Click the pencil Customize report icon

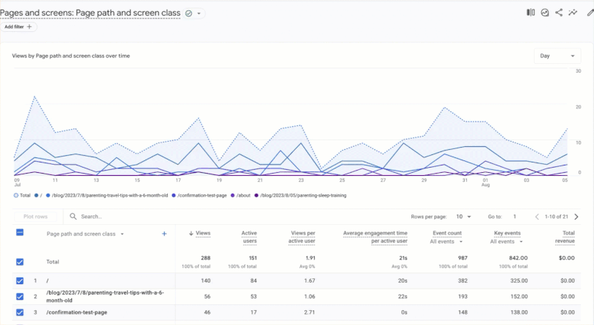[x=590, y=13]
